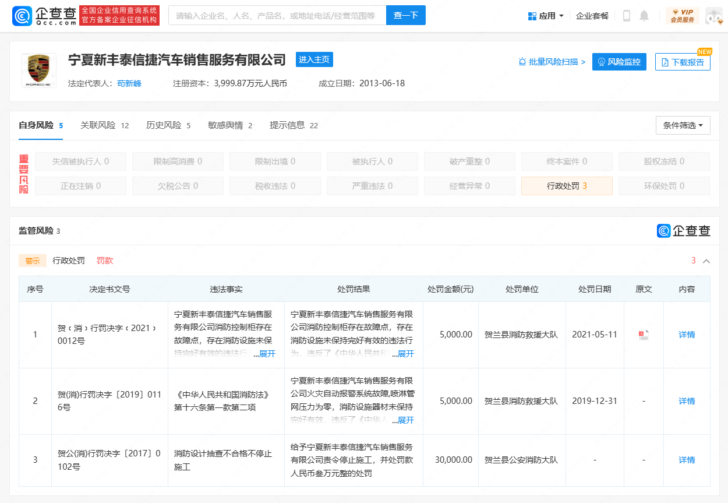This screenshot has height=503, width=728.
Task: Click 进入主页 button
Action: [x=314, y=59]
